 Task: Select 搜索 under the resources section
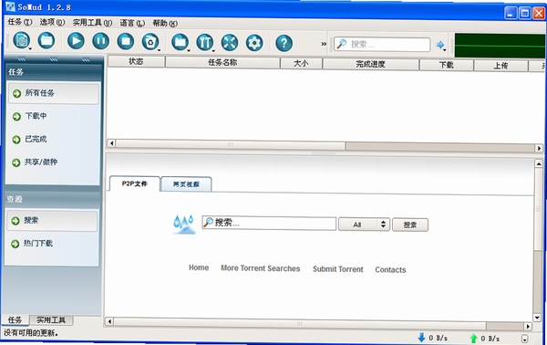click(52, 221)
